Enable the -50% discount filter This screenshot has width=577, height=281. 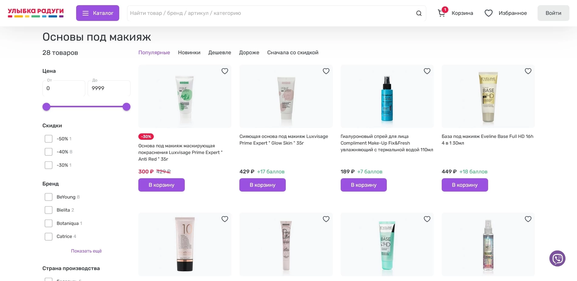coord(49,139)
